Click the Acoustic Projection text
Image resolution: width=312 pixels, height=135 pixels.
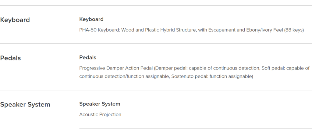[100, 115]
